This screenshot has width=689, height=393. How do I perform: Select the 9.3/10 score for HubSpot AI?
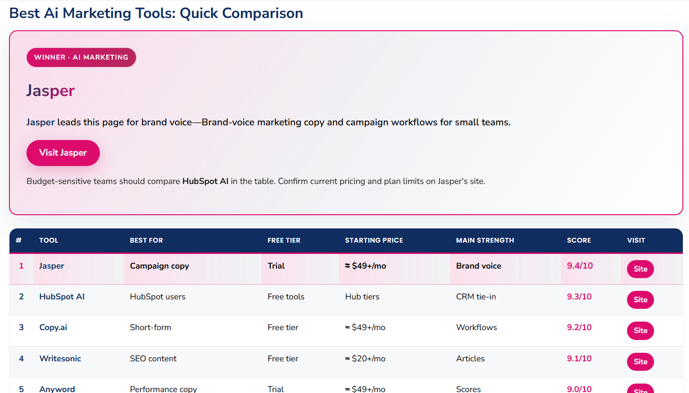[579, 297]
